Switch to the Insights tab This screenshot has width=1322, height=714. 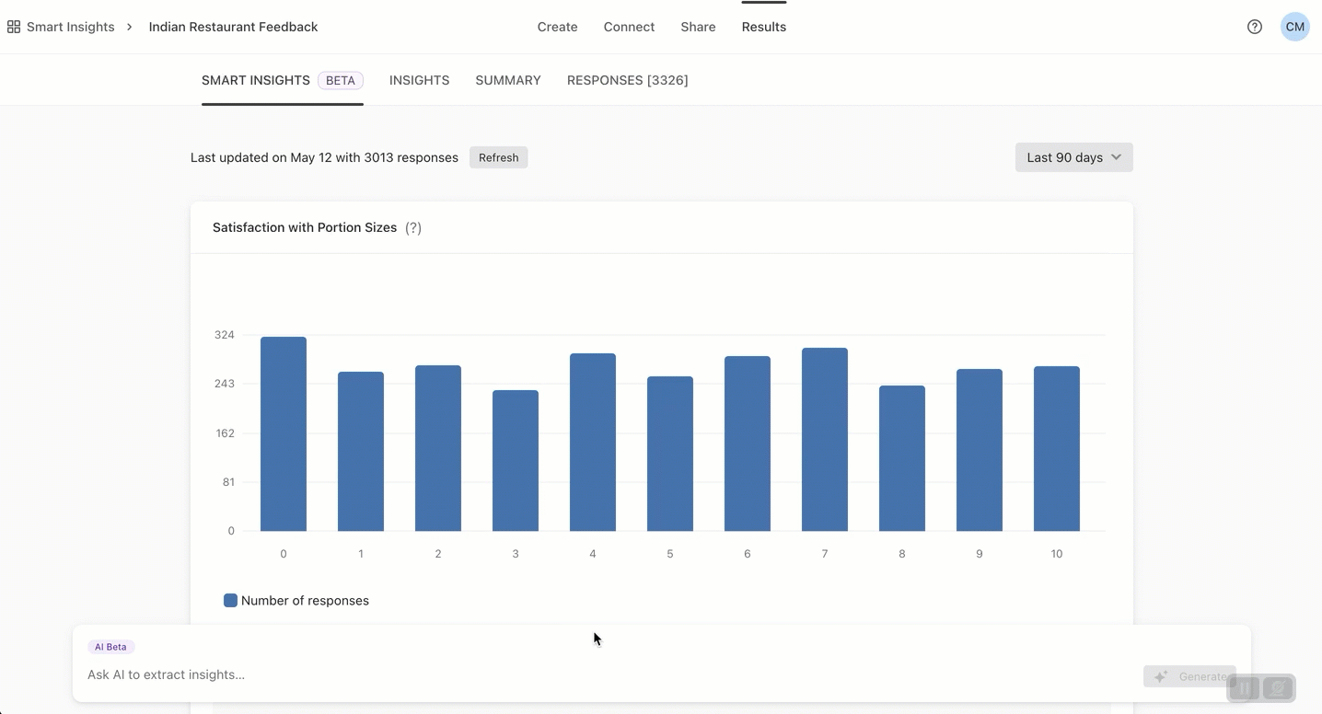pos(419,80)
